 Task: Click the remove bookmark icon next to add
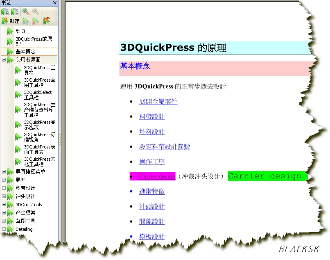(x=14, y=11)
